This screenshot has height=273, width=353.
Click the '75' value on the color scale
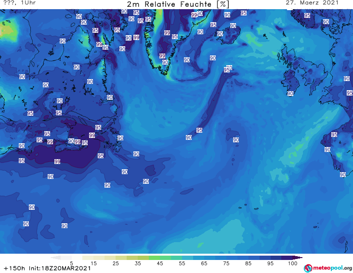coord(226,263)
